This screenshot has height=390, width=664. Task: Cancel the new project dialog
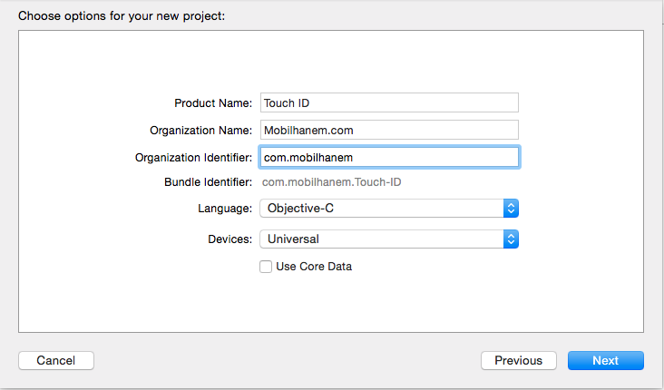[x=56, y=360]
